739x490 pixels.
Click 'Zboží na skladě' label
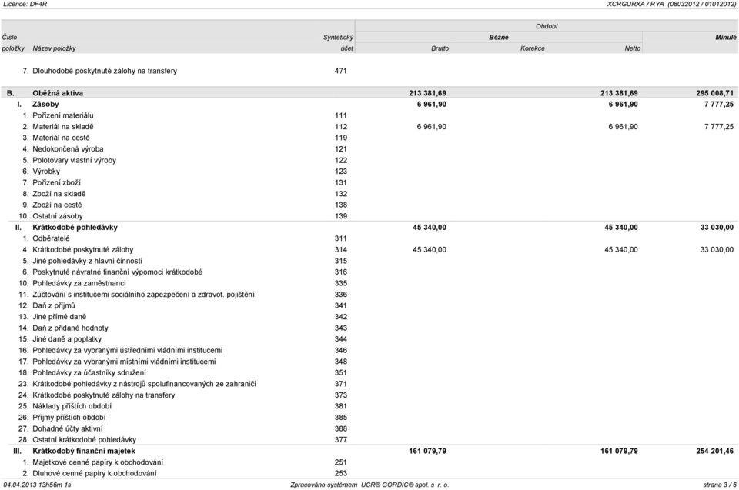pyautogui.click(x=59, y=194)
